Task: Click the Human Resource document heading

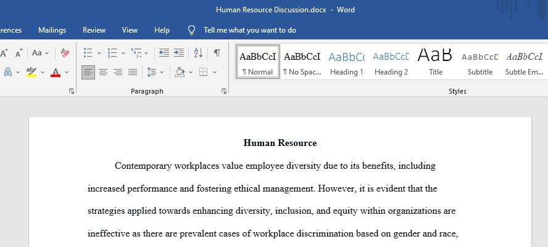Action: point(280,143)
